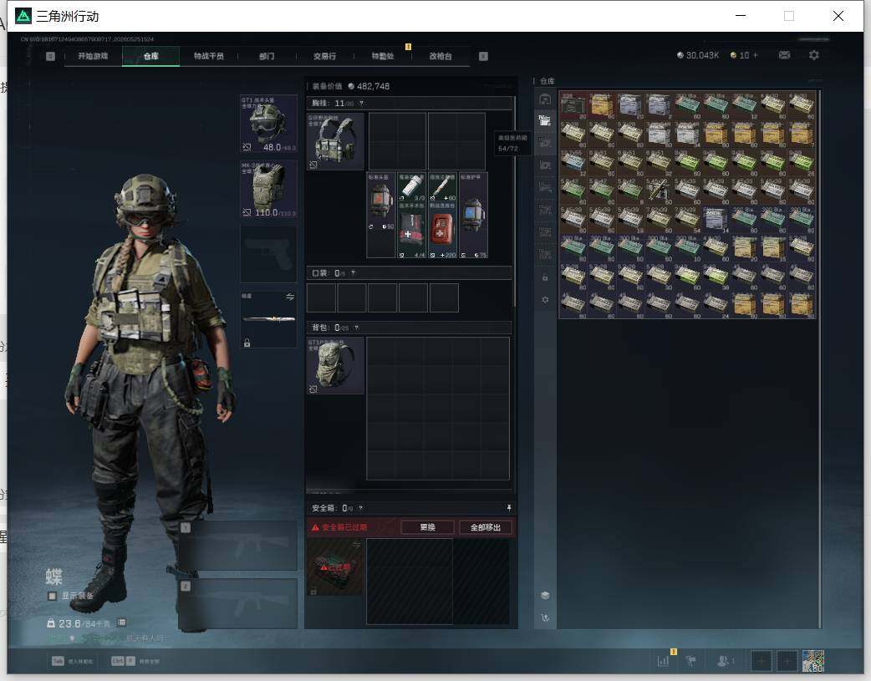
Task: Go to the 交易行 tab
Action: coord(324,56)
